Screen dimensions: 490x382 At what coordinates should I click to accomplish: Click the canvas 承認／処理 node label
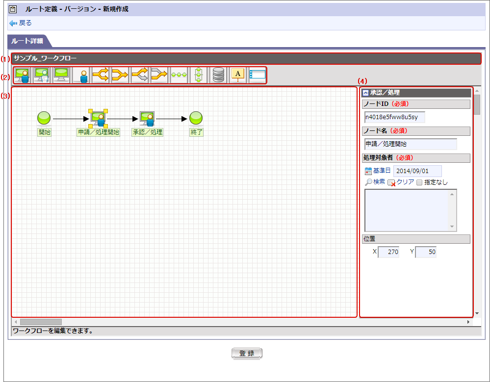coord(147,132)
